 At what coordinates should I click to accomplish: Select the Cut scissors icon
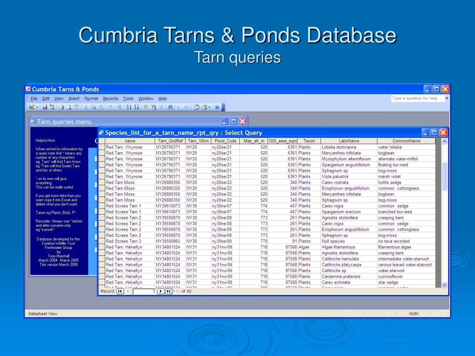click(x=86, y=107)
